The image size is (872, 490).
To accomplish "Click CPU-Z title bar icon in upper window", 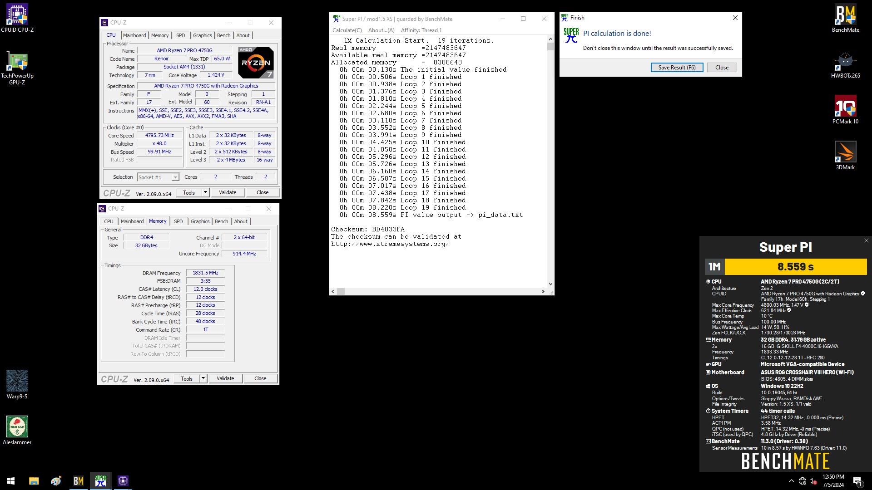I will tap(104, 23).
